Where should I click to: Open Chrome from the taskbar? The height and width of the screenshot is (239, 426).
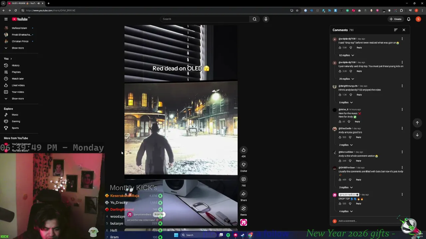coord(250,235)
